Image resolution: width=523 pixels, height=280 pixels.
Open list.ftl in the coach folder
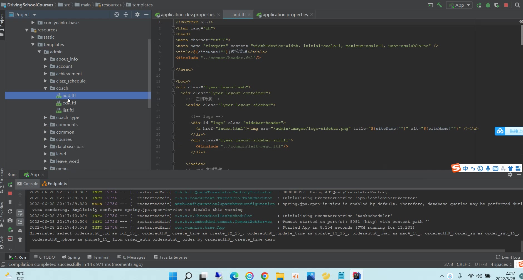[68, 110]
